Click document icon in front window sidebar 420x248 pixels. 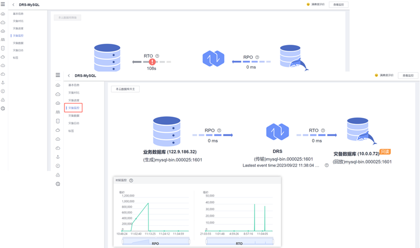58,121
